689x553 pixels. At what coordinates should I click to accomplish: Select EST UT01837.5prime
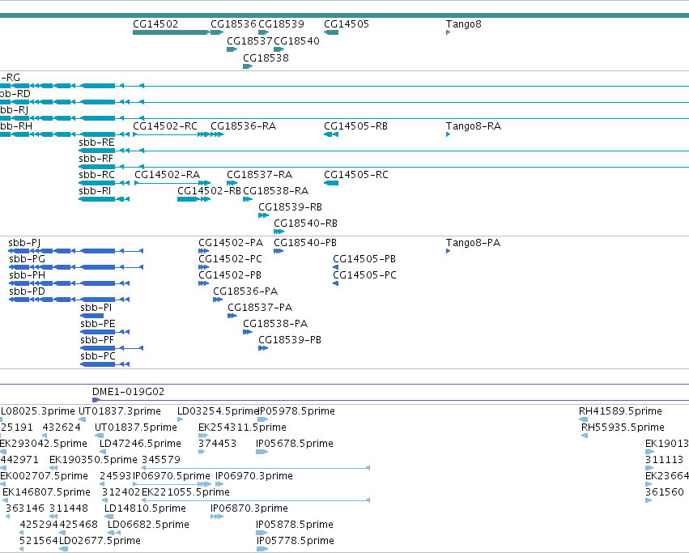pyautogui.click(x=100, y=436)
